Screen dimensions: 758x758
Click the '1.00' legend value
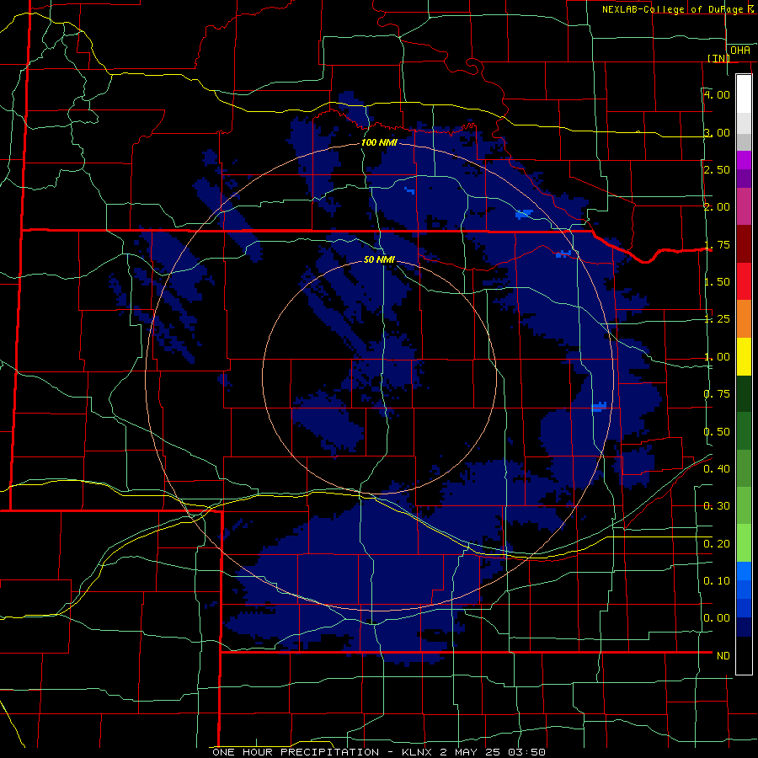point(717,357)
